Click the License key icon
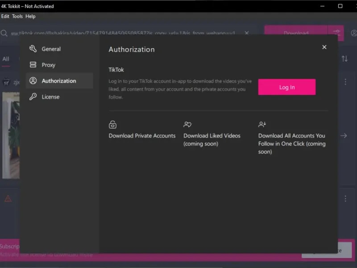Viewport: 357px width, 268px height. [x=33, y=96]
